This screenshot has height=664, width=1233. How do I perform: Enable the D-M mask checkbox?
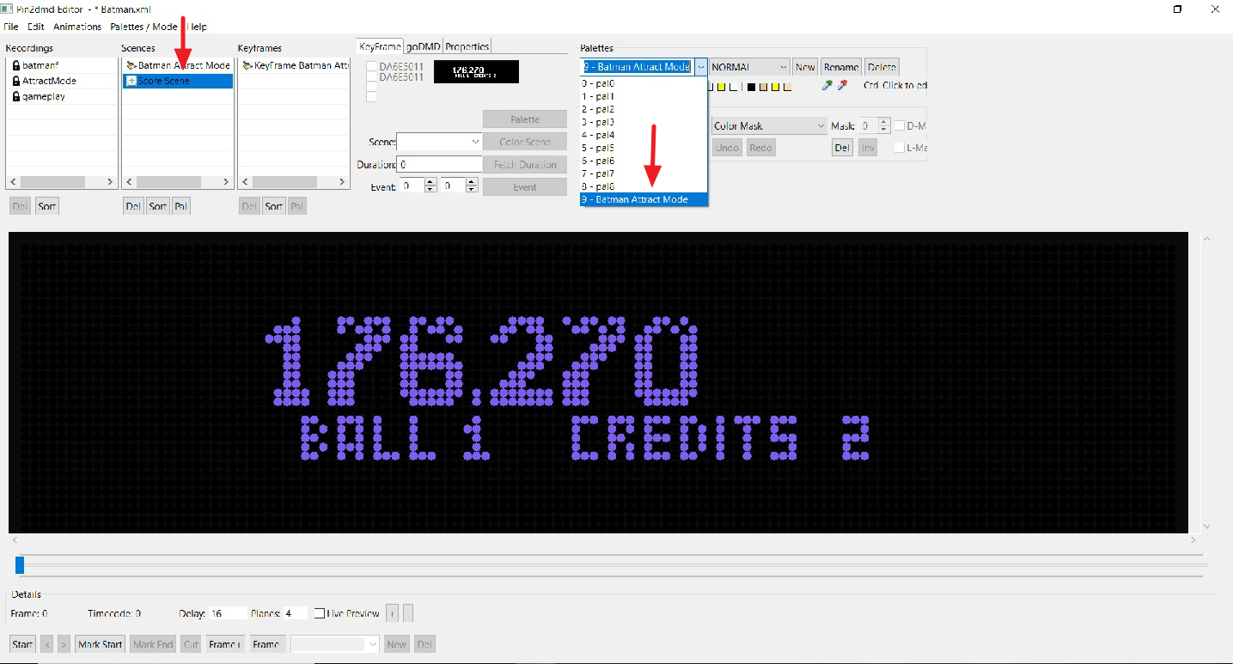pos(900,125)
